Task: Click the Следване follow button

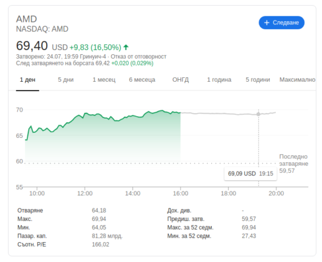Action: (x=282, y=22)
